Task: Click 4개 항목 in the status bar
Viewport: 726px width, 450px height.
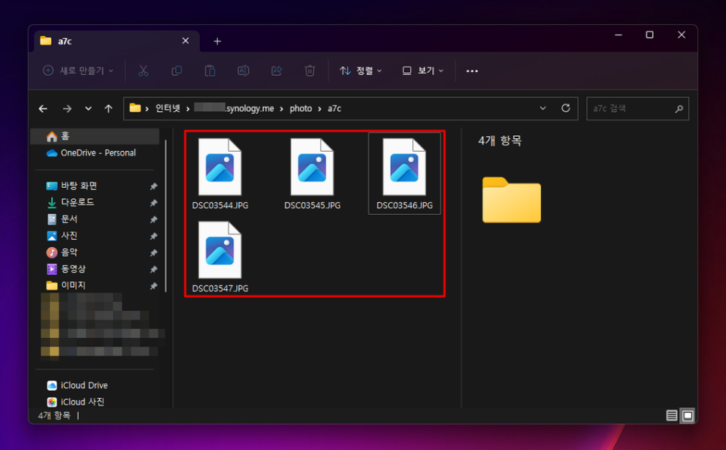Action: [x=54, y=415]
